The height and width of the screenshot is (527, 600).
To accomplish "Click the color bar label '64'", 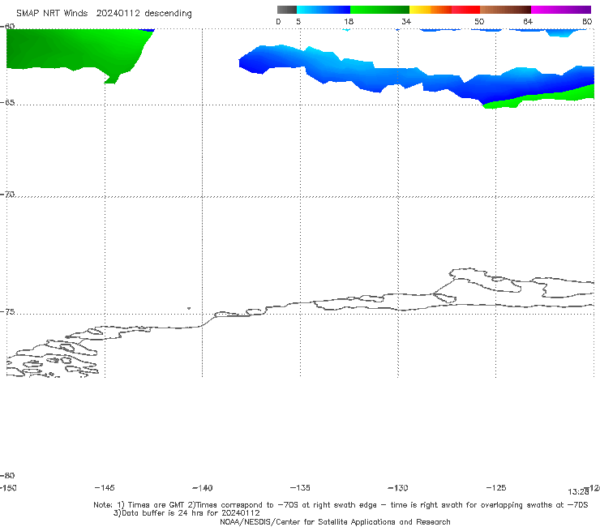I will (x=528, y=22).
